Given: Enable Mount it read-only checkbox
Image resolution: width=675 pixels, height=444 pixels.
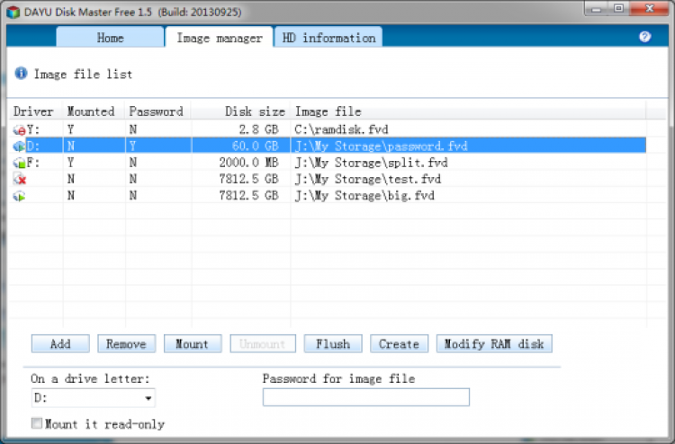Looking at the screenshot, I should (37, 423).
